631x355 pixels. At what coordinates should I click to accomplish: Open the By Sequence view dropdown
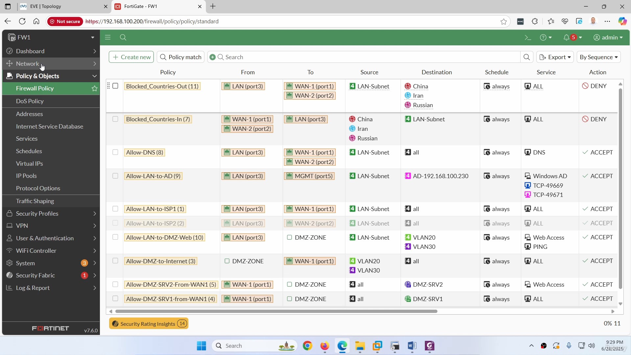click(598, 57)
